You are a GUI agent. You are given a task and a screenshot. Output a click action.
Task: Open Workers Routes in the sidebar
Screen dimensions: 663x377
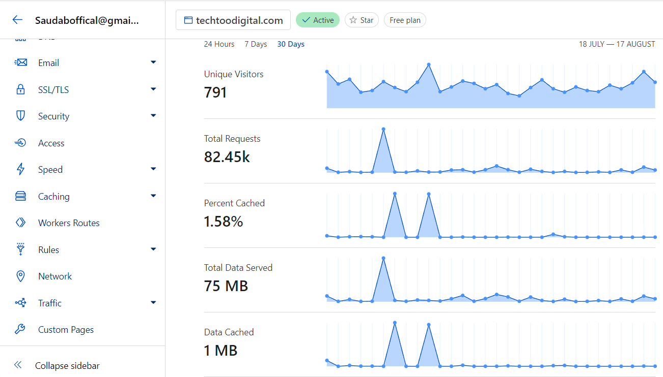69,223
